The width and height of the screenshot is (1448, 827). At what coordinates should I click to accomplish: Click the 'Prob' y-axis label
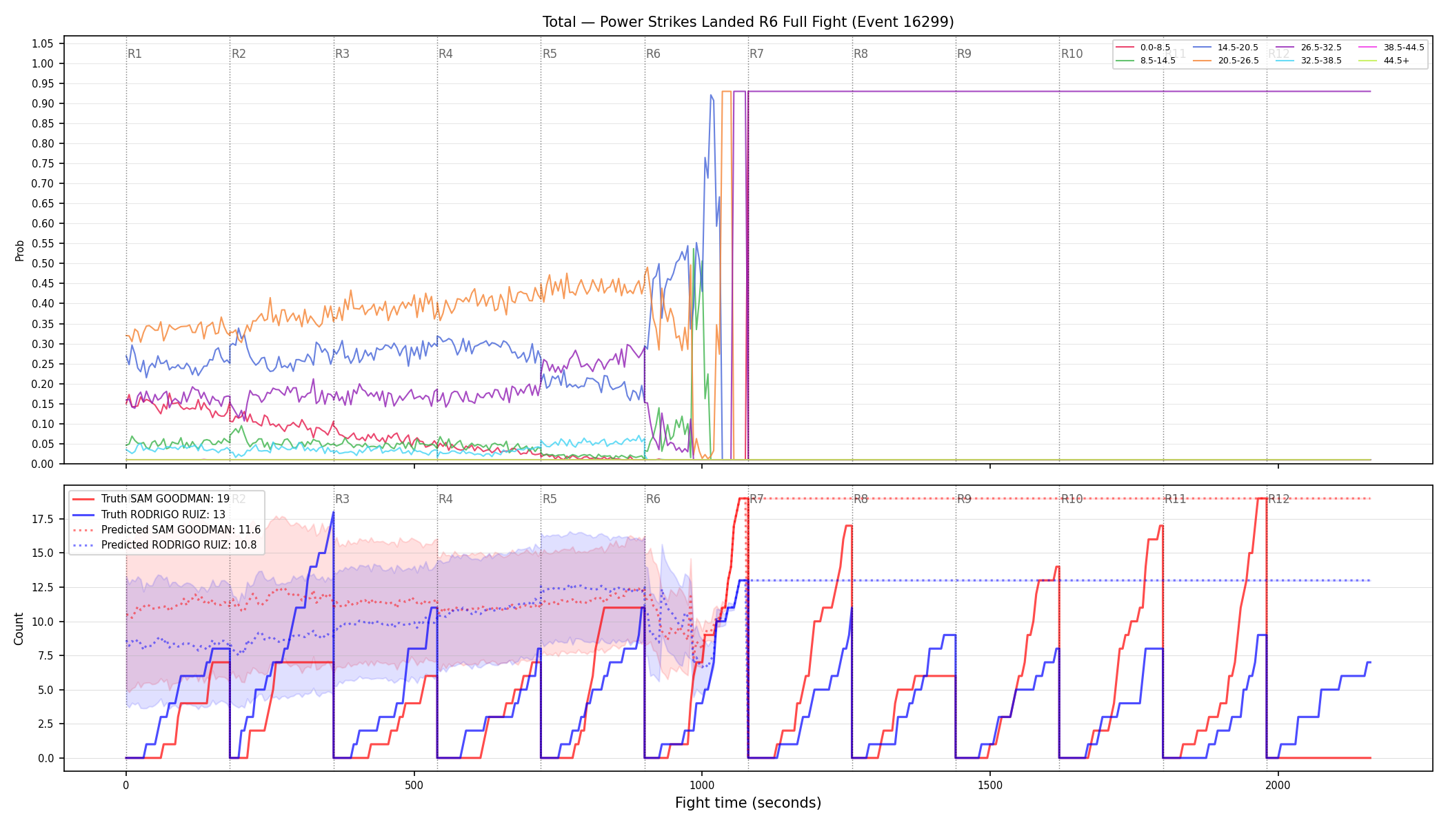(x=19, y=250)
